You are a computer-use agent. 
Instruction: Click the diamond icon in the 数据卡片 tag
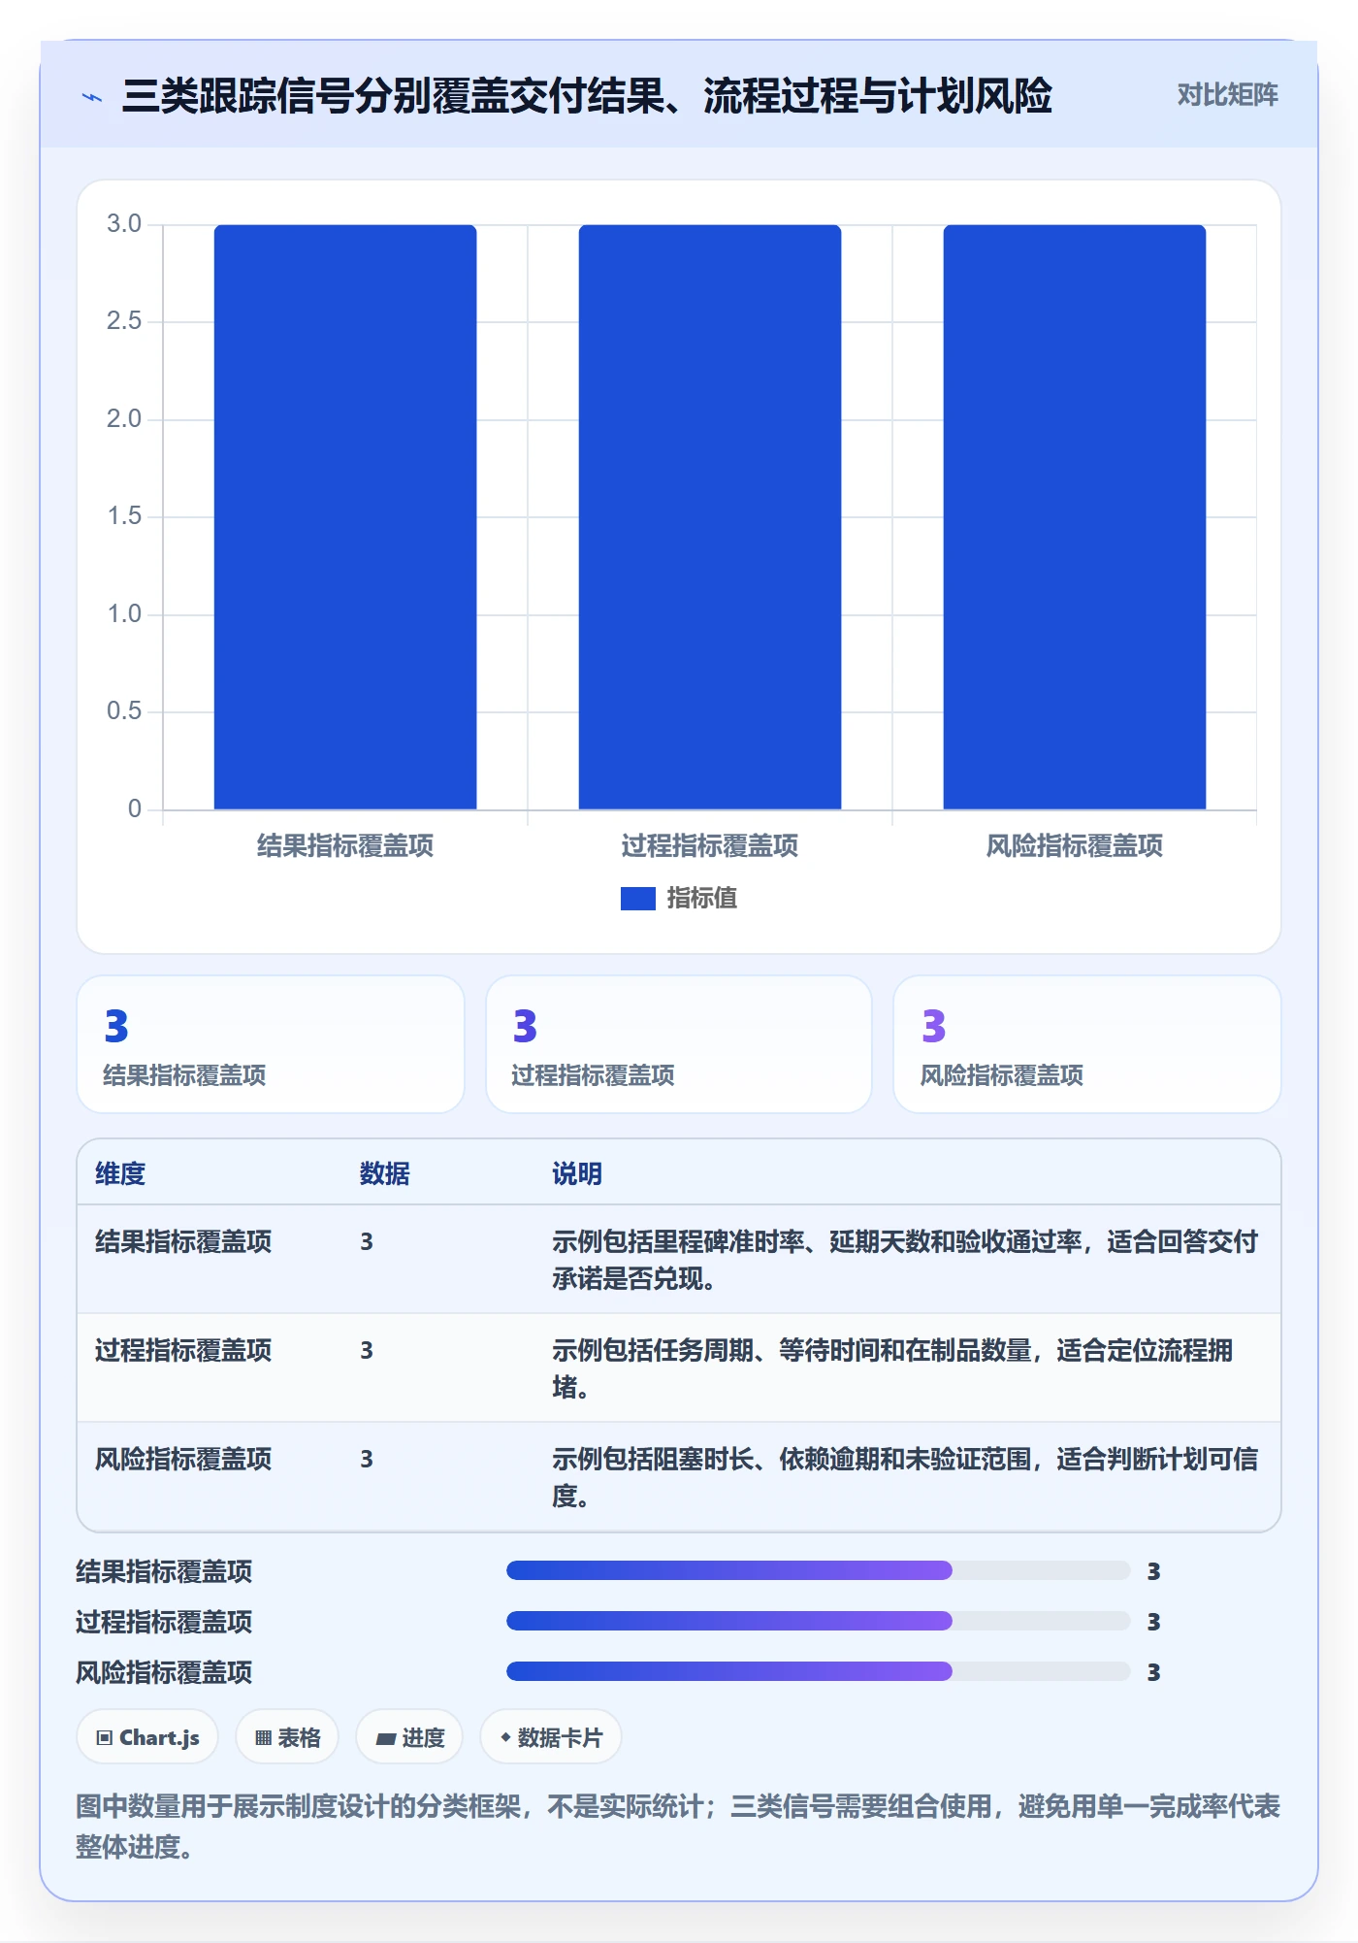[x=505, y=1737]
